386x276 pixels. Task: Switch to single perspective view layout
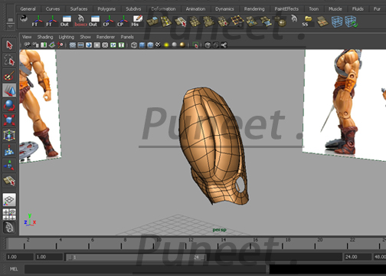[x=9, y=200]
